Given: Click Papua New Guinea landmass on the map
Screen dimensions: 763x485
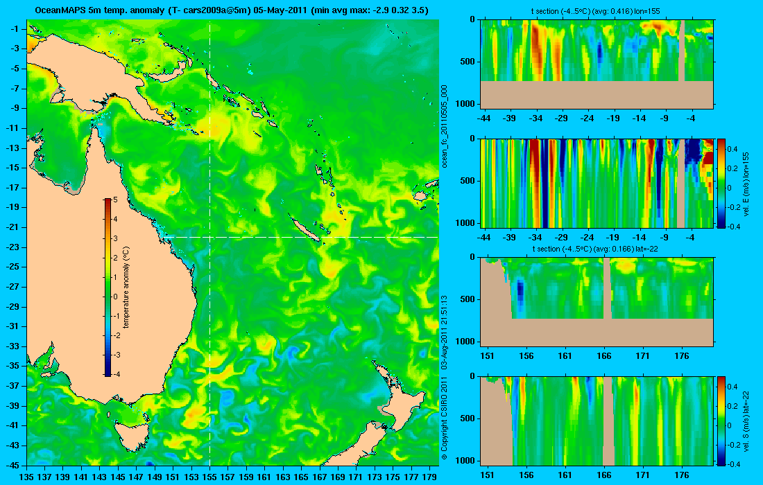Looking at the screenshot, I should point(92,78).
